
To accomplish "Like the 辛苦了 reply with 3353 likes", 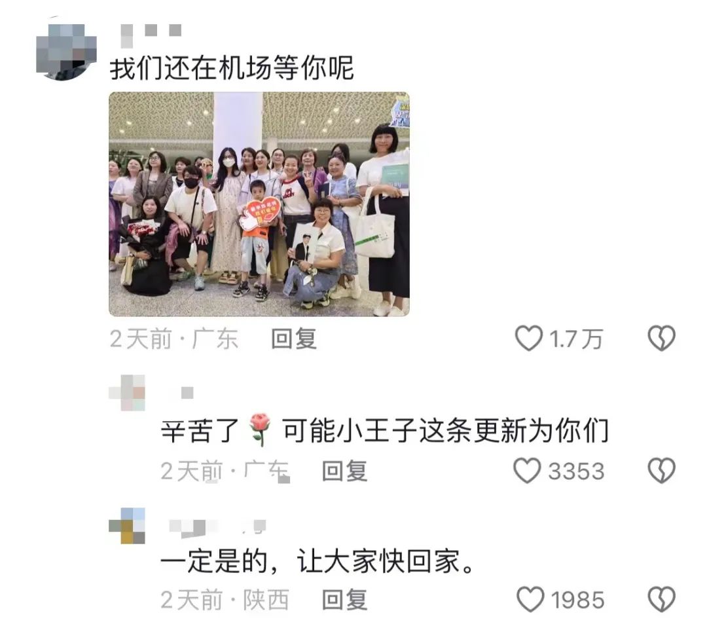I will pos(526,471).
